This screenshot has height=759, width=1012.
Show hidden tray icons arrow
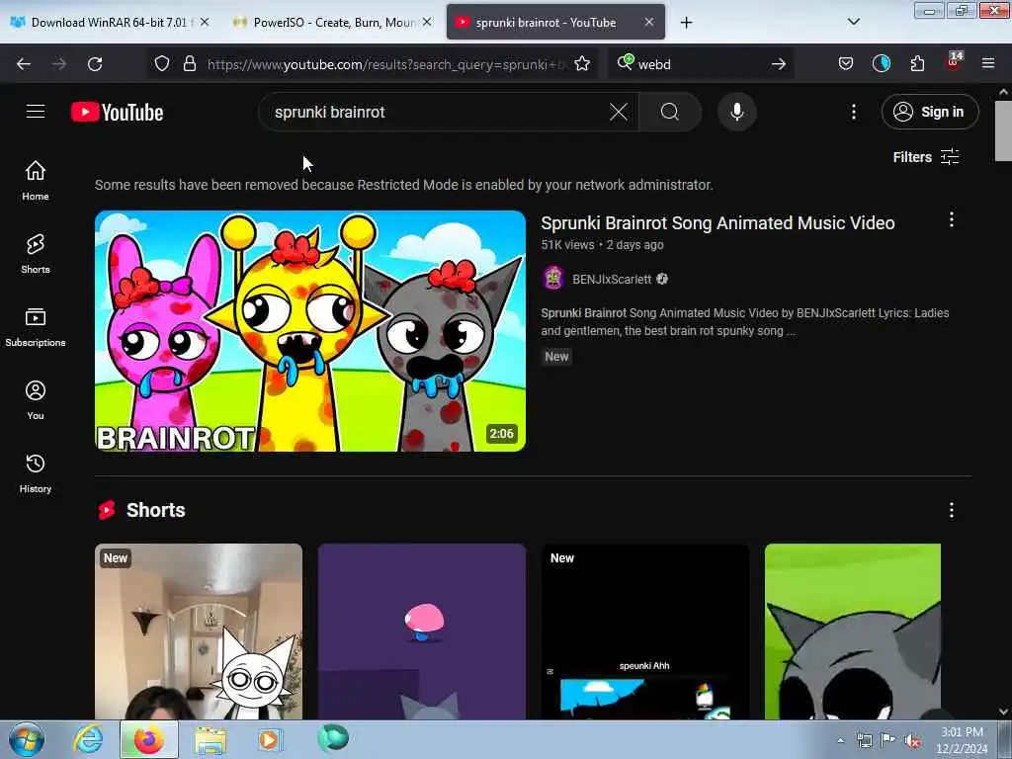840,741
